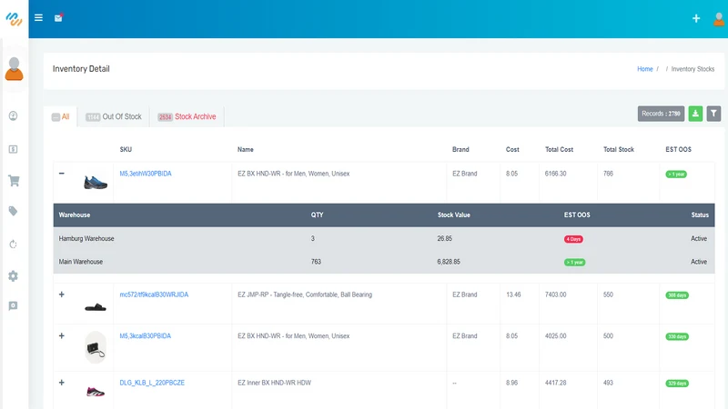
Task: Click total cost value 7403.00
Action: 555,294
